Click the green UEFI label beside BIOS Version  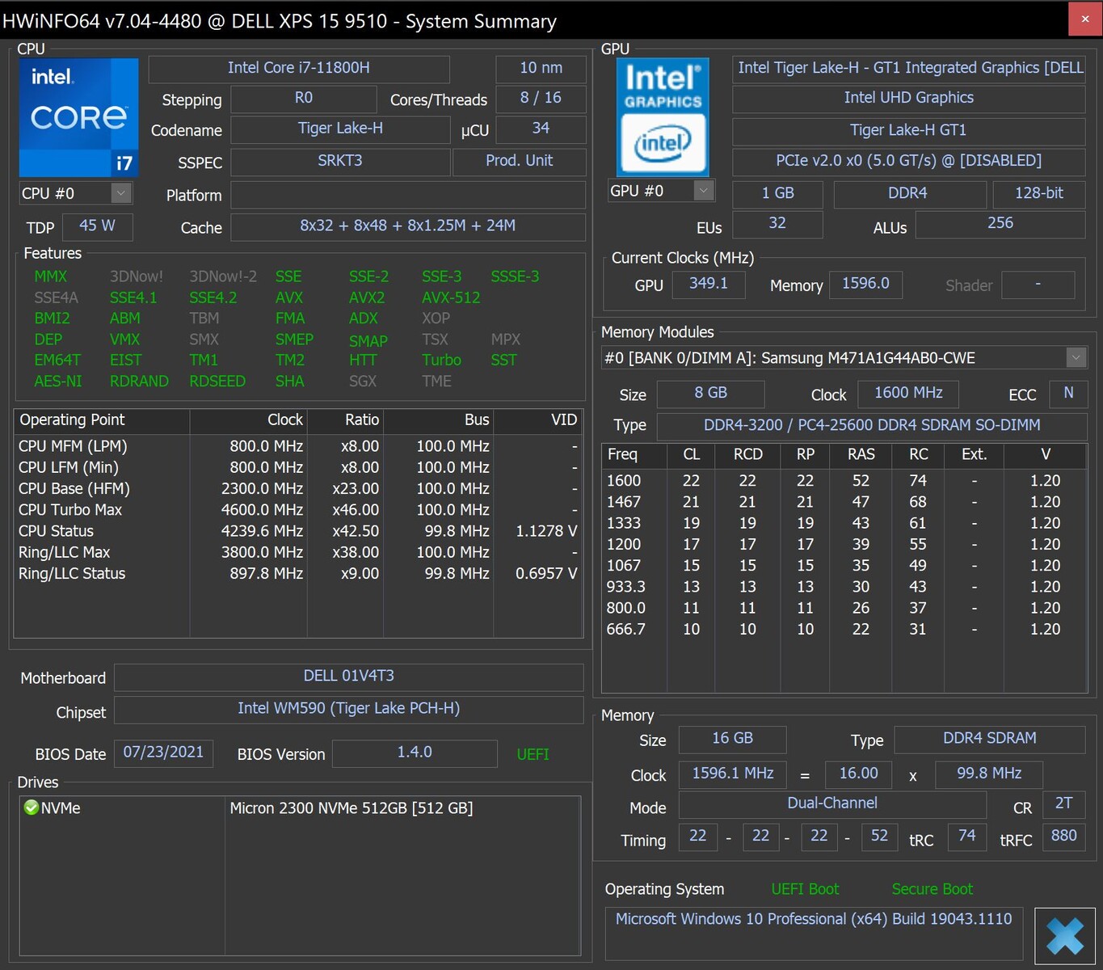(533, 754)
